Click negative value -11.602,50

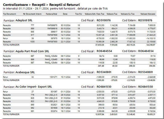coord(131,38)
